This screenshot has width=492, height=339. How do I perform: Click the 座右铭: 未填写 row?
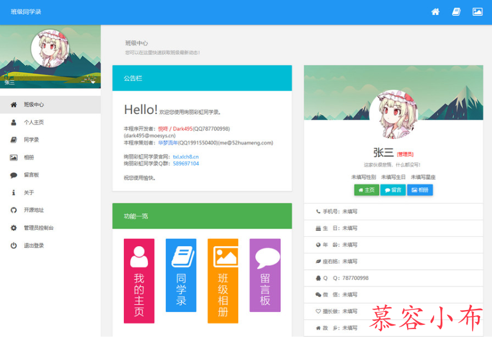point(393,262)
